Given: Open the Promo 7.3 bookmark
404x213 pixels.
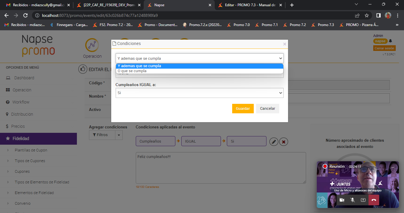Looking at the screenshot, I should click(323, 25).
